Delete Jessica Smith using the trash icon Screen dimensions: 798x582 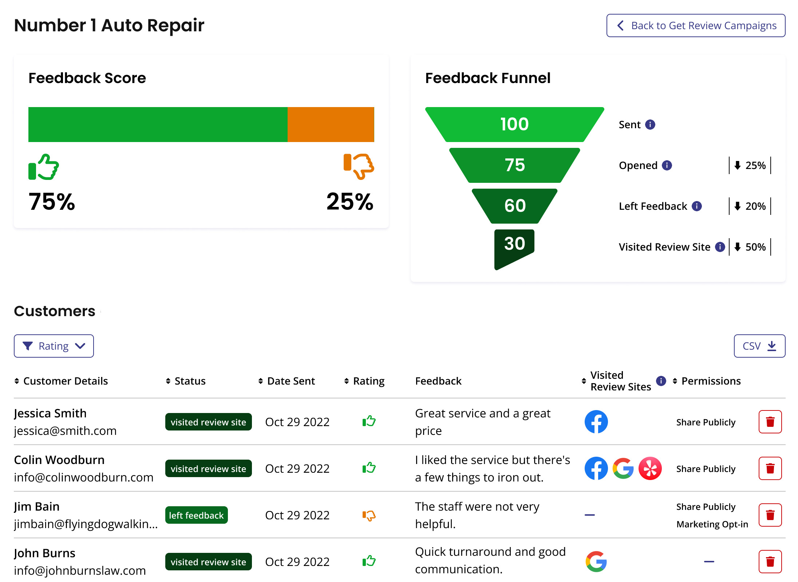point(770,421)
